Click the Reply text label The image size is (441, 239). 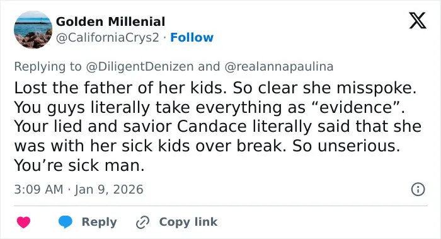[x=100, y=222]
